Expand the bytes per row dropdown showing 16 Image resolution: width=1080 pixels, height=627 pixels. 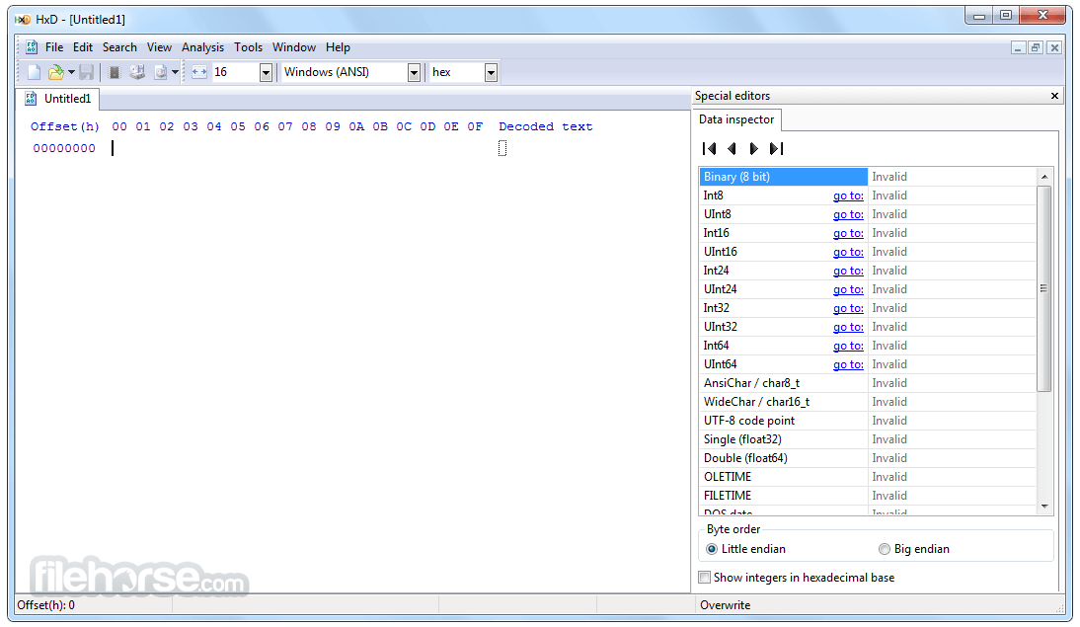pos(266,72)
